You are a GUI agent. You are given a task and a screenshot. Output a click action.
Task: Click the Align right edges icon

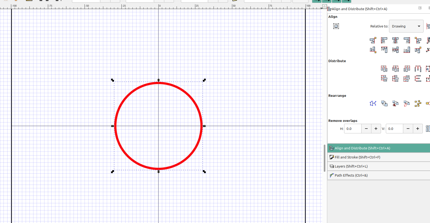(x=407, y=40)
